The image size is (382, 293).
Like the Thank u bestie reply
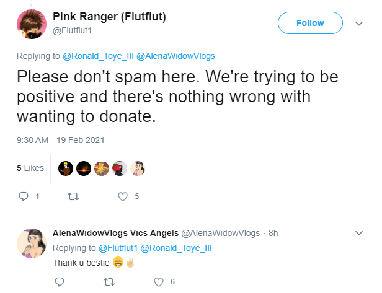coord(159,282)
